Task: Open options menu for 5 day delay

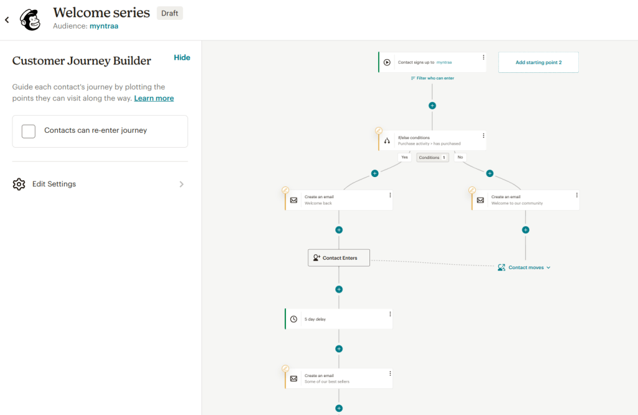Action: point(390,314)
